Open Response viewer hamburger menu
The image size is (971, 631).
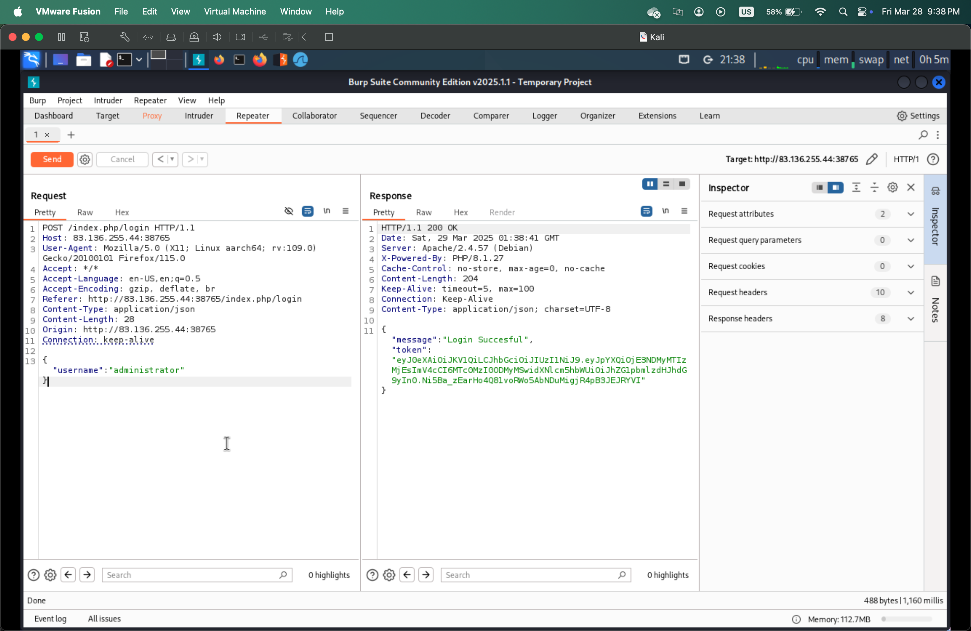(684, 211)
